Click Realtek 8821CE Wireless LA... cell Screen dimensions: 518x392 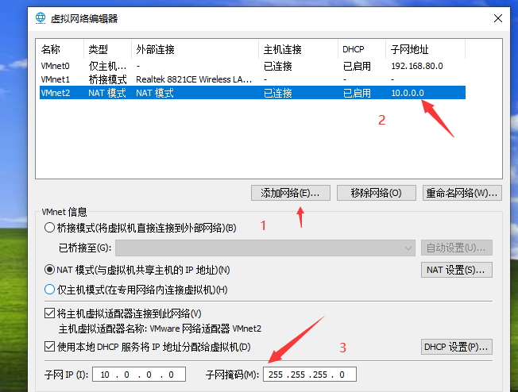pos(194,79)
